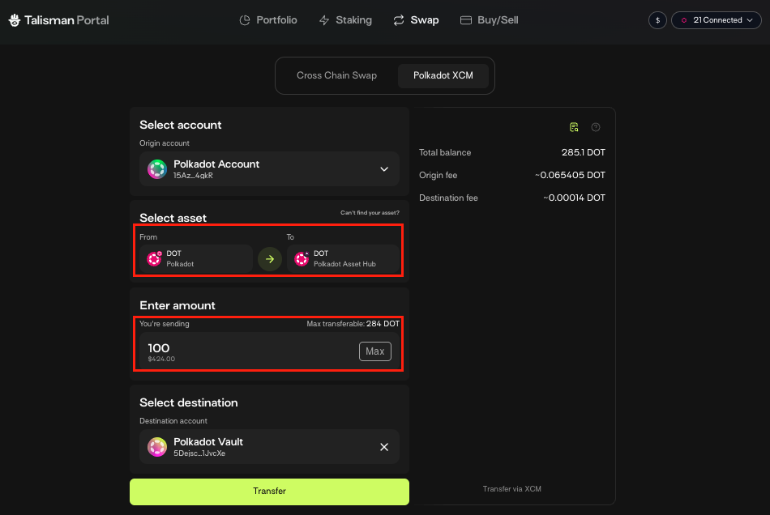
Task: Open the 21 Connected accounts dropdown
Action: 716,20
